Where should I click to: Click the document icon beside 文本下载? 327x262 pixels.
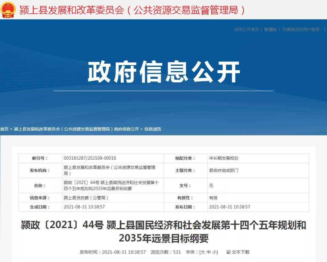tap(228, 252)
